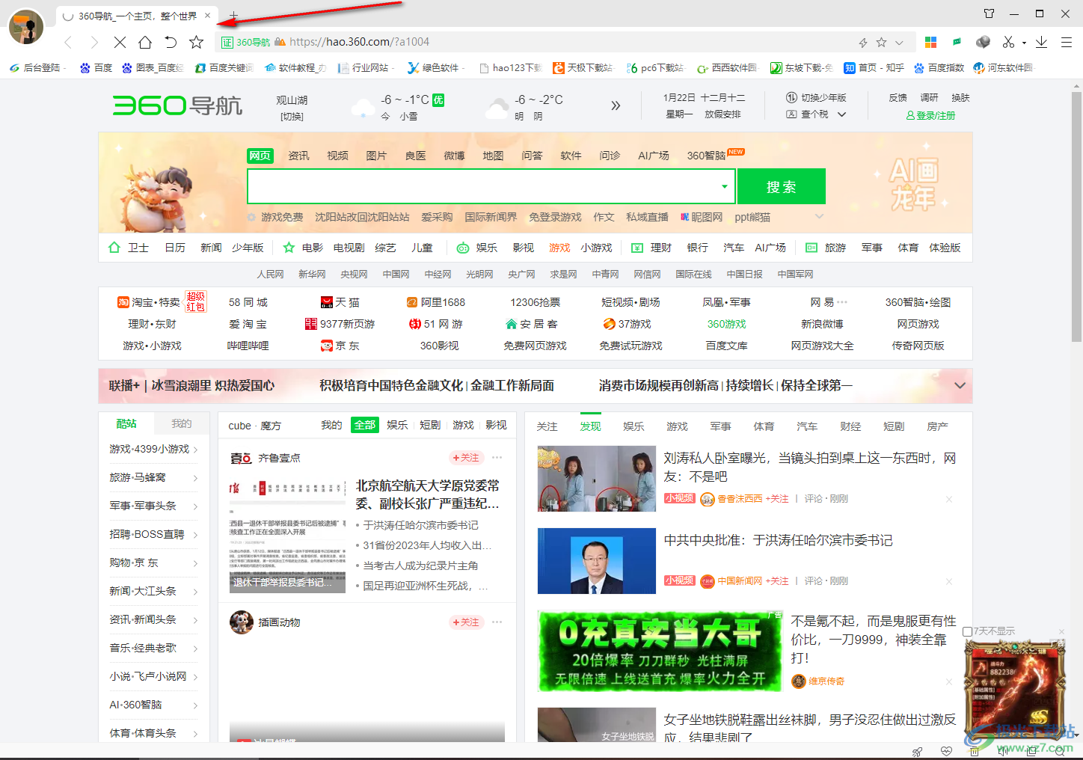
Task: Open the 财经 feed tab
Action: coord(850,426)
